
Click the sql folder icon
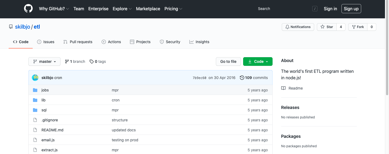tap(35, 110)
